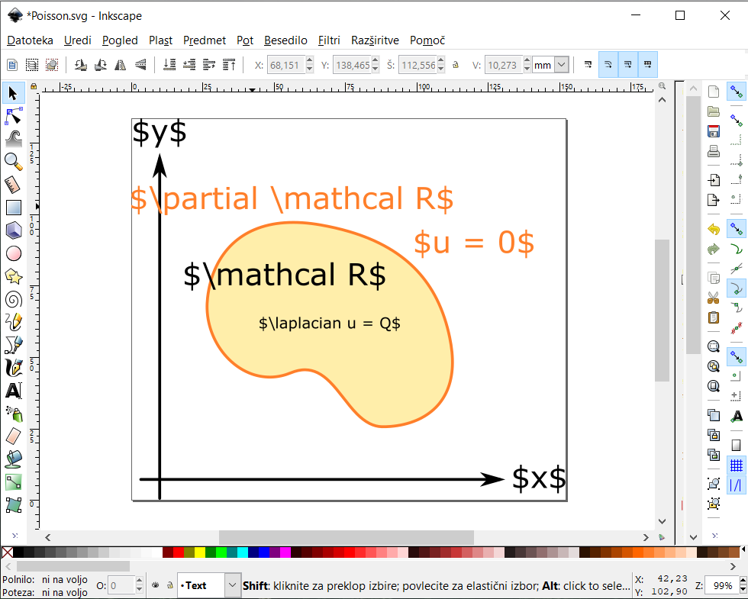Click the X position input field
The height and width of the screenshot is (599, 748).
[x=285, y=66]
